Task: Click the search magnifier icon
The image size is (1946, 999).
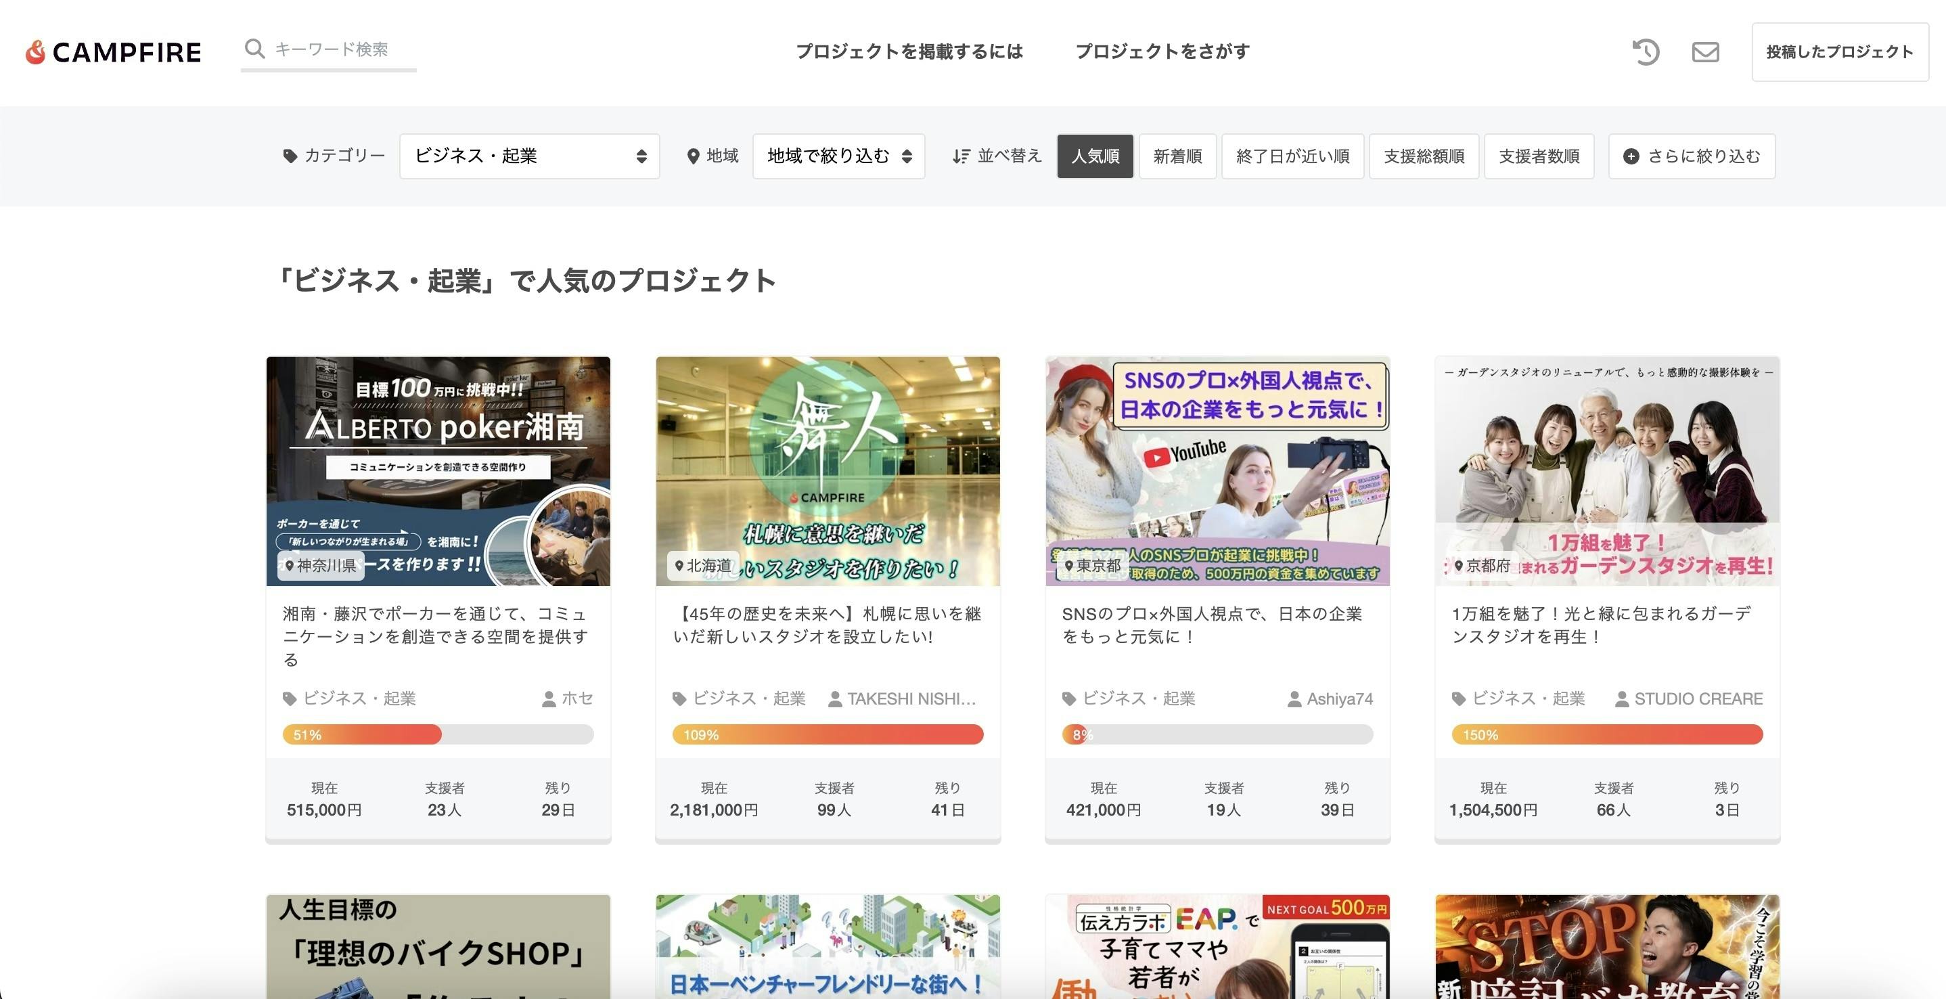Action: click(254, 49)
